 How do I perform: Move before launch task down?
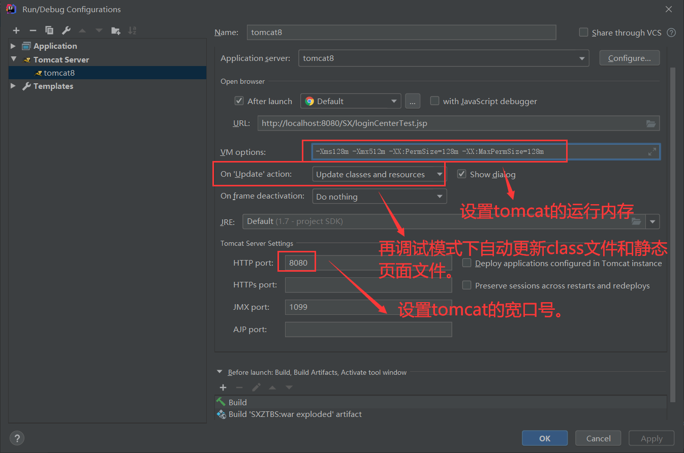289,387
